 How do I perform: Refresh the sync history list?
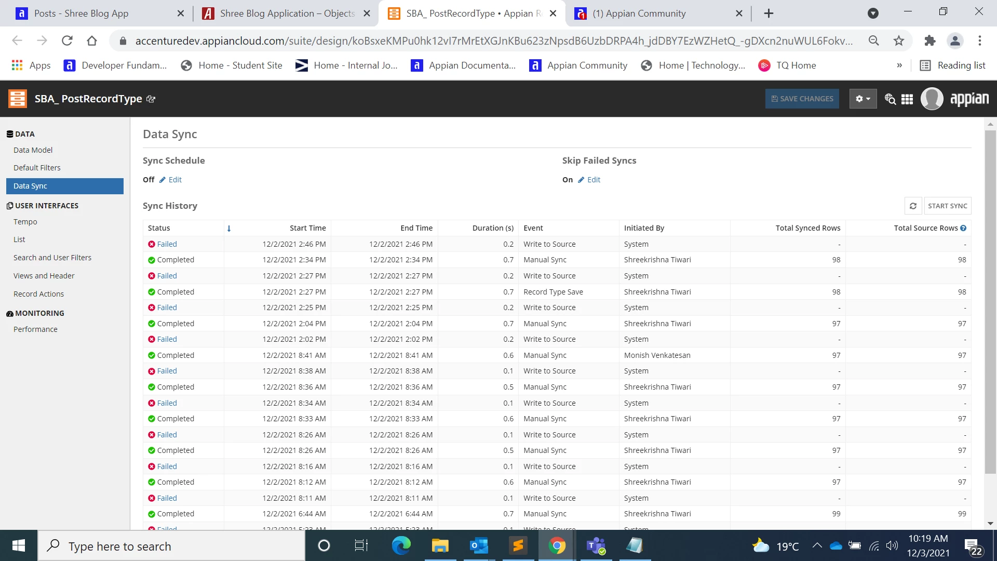(x=913, y=206)
